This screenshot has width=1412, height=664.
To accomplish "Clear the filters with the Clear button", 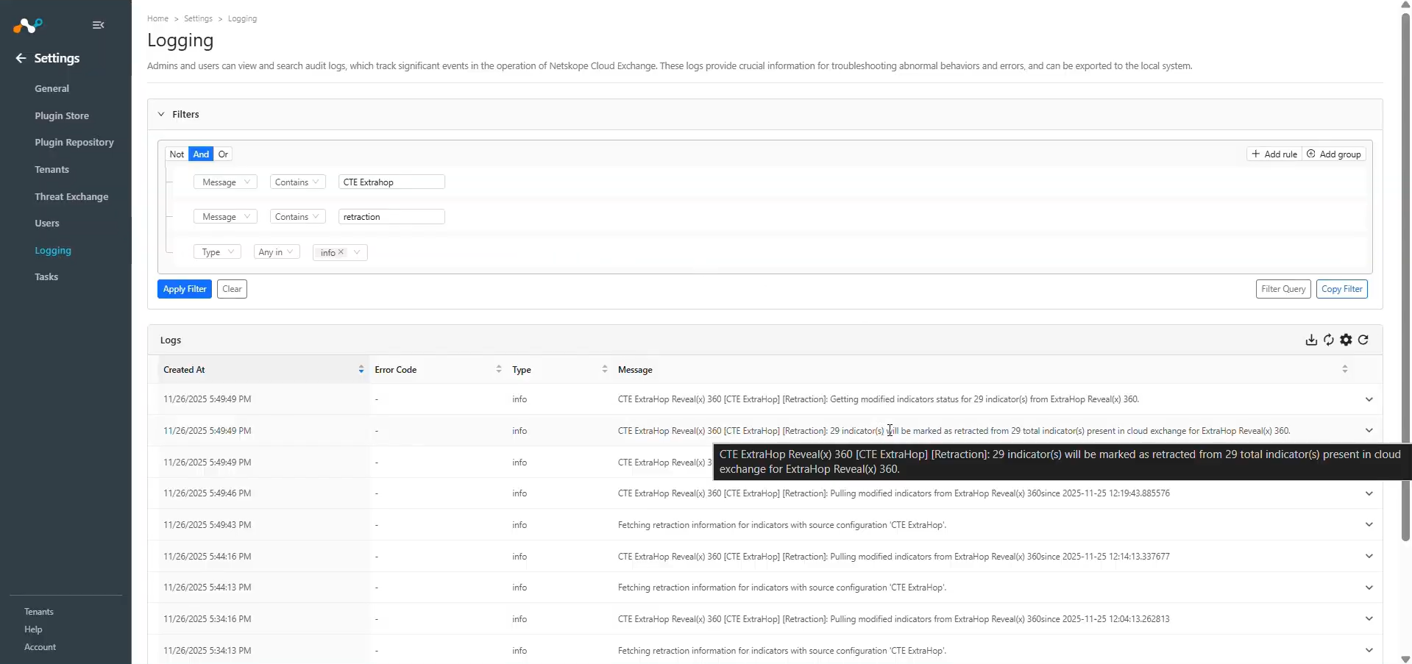I will tap(232, 289).
